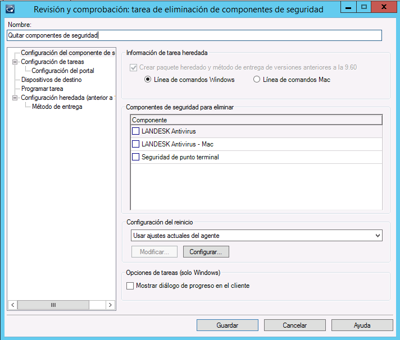Select Línea de comandos Windows radio
Viewport: 400px width, 340px height.
[148, 80]
